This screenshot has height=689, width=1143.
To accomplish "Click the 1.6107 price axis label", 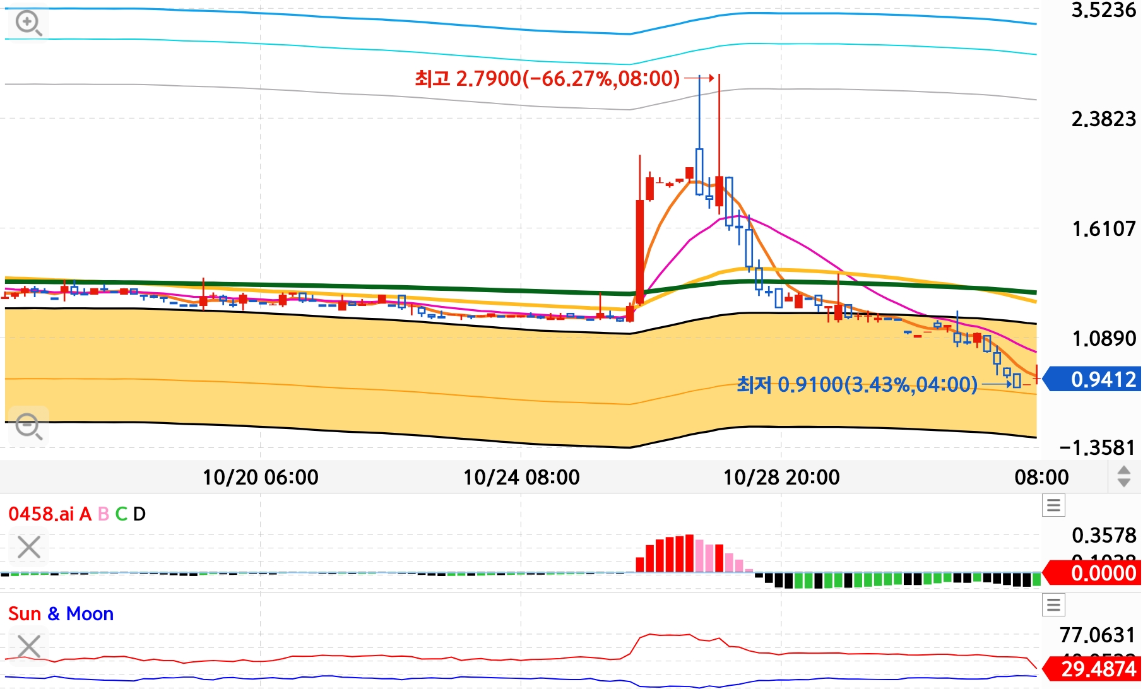I will pyautogui.click(x=1103, y=228).
